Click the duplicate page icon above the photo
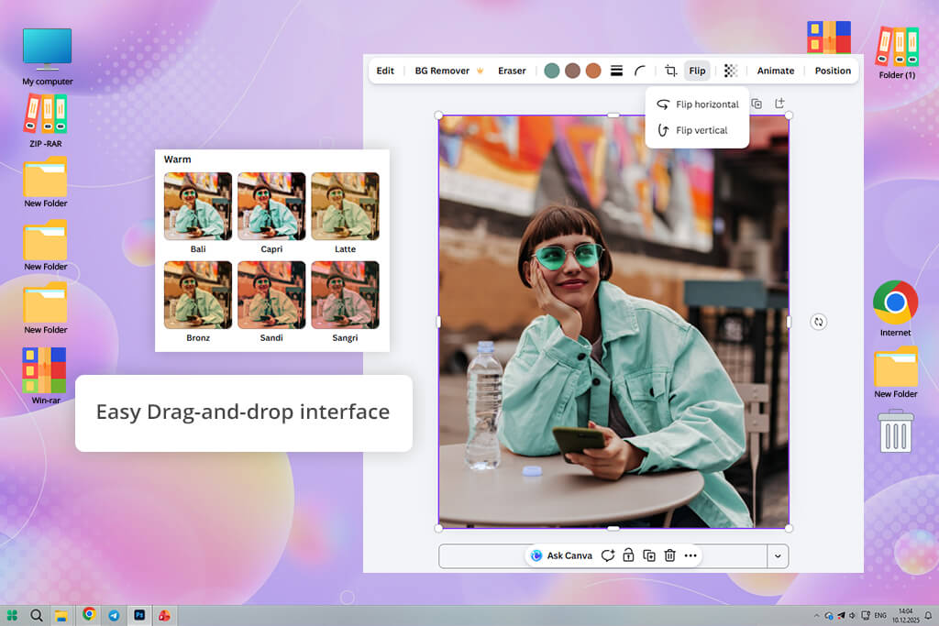The height and width of the screenshot is (626, 939). coord(757,104)
